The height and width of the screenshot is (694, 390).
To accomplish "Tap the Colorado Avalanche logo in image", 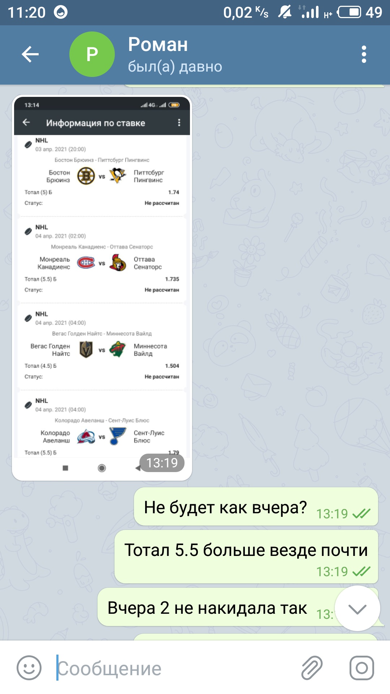I will pos(86,436).
